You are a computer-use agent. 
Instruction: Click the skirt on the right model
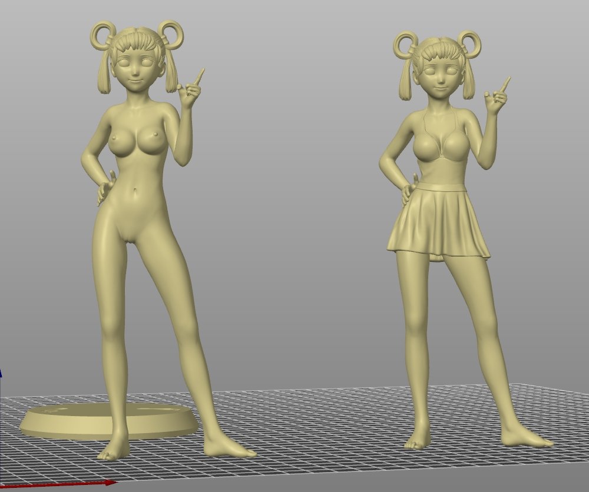click(439, 224)
